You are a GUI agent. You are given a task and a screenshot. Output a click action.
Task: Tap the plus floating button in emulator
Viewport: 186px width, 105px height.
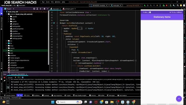(179, 99)
